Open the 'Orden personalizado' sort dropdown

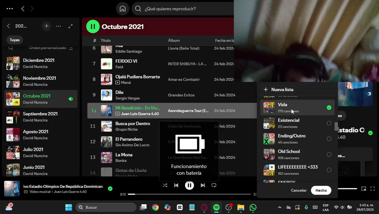pos(51,48)
